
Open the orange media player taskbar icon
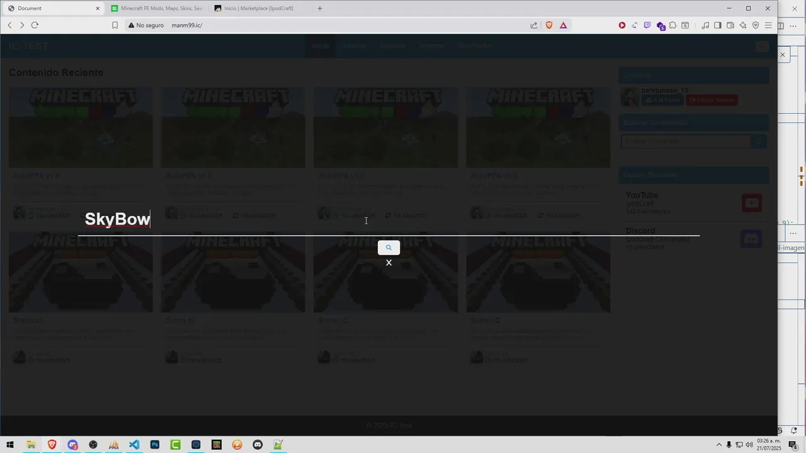coord(237,445)
